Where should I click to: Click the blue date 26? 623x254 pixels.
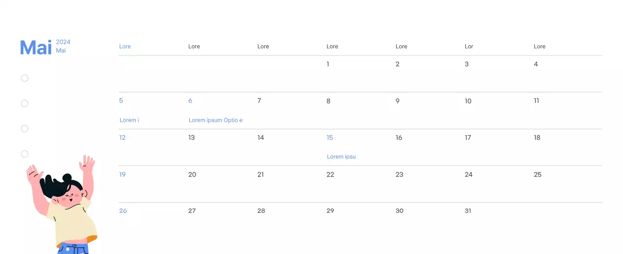coord(123,211)
